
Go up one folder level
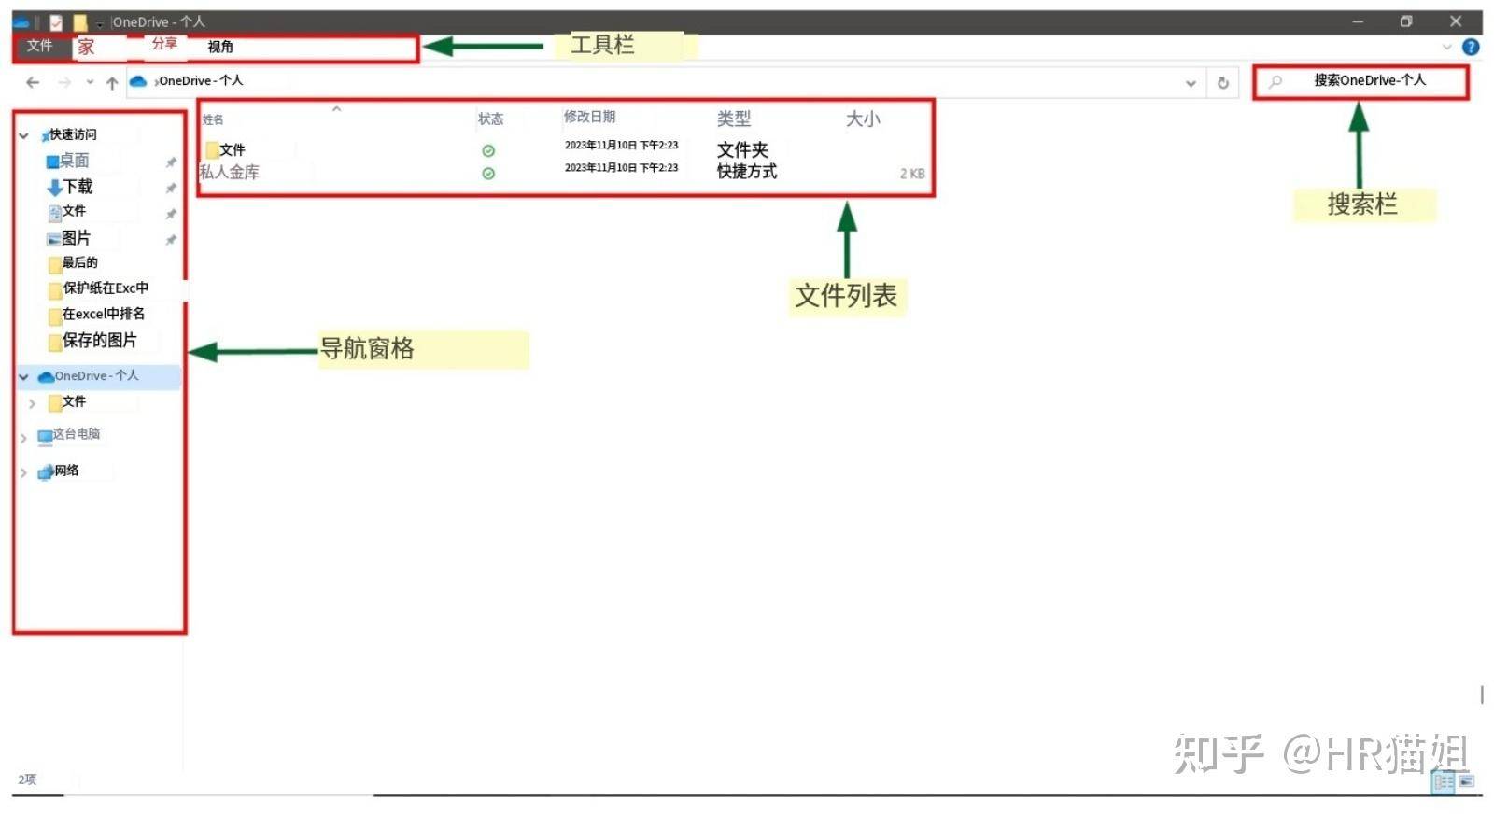[x=112, y=83]
